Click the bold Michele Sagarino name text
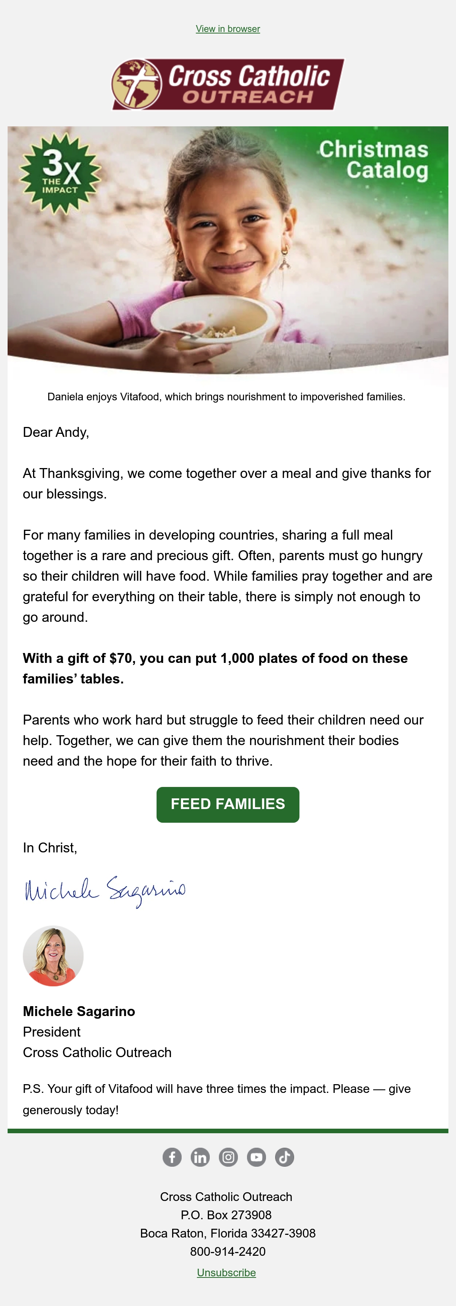This screenshot has height=1306, width=456. (x=79, y=1011)
